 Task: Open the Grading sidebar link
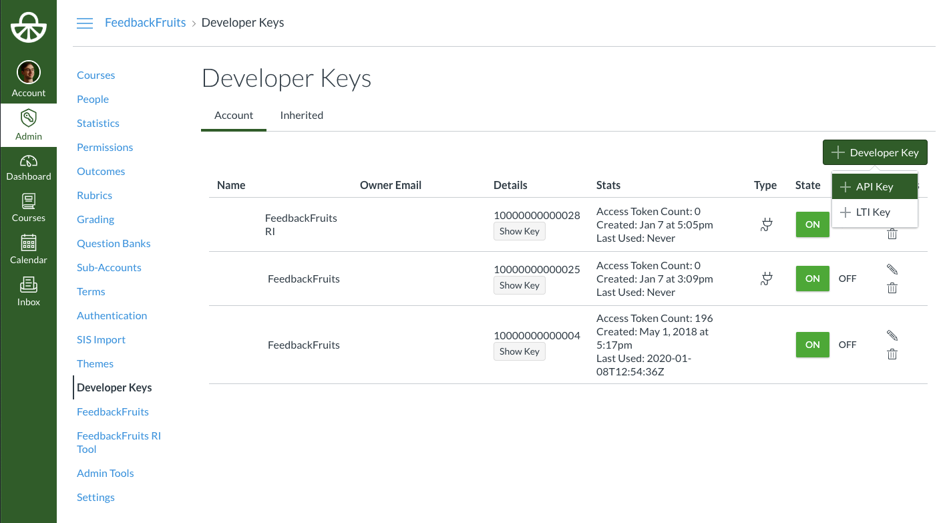tap(96, 219)
